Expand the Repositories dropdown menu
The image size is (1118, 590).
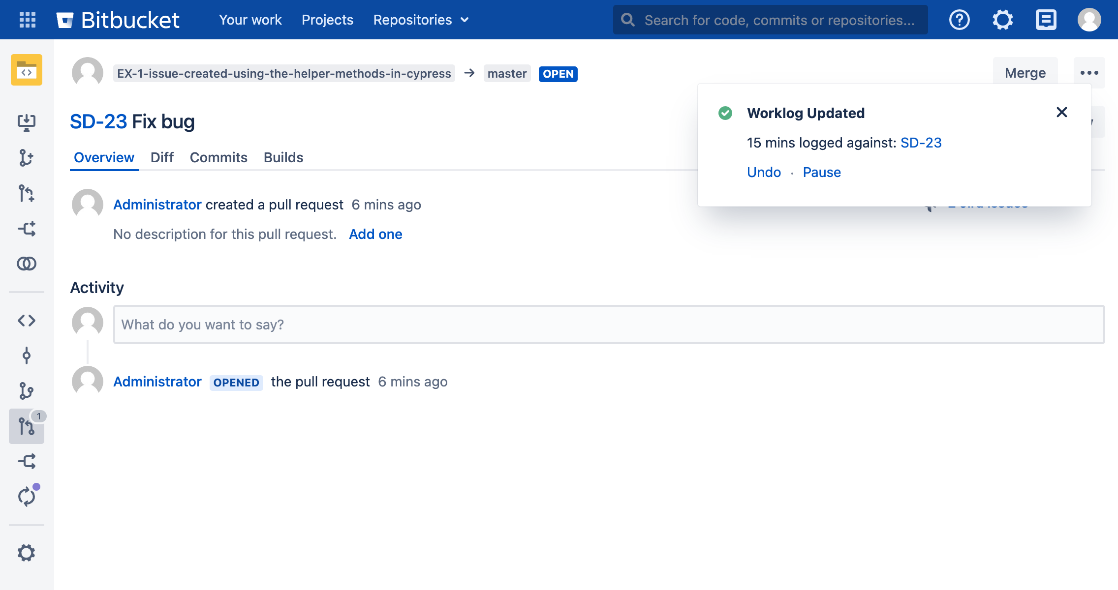(421, 20)
